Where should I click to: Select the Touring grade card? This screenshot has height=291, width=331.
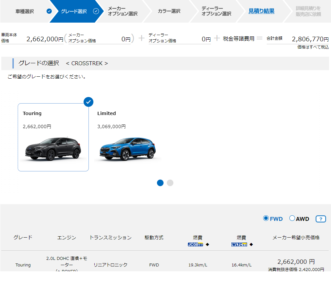pyautogui.click(x=53, y=137)
